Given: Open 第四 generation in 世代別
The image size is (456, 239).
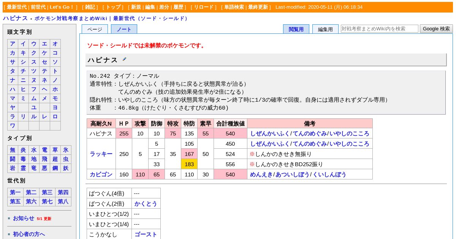Looking at the screenshot, I should (x=63, y=192).
